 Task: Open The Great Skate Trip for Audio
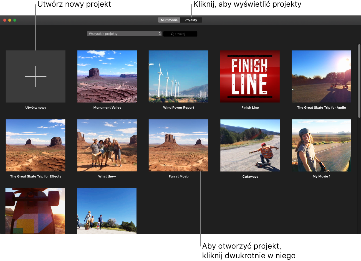321,76
